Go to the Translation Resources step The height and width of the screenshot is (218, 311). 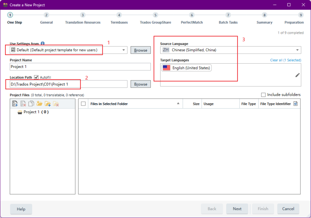(x=83, y=15)
